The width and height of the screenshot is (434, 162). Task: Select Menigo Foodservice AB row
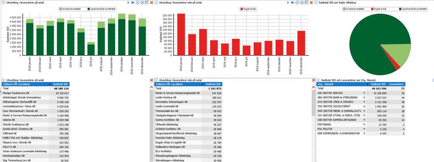(x=35, y=93)
